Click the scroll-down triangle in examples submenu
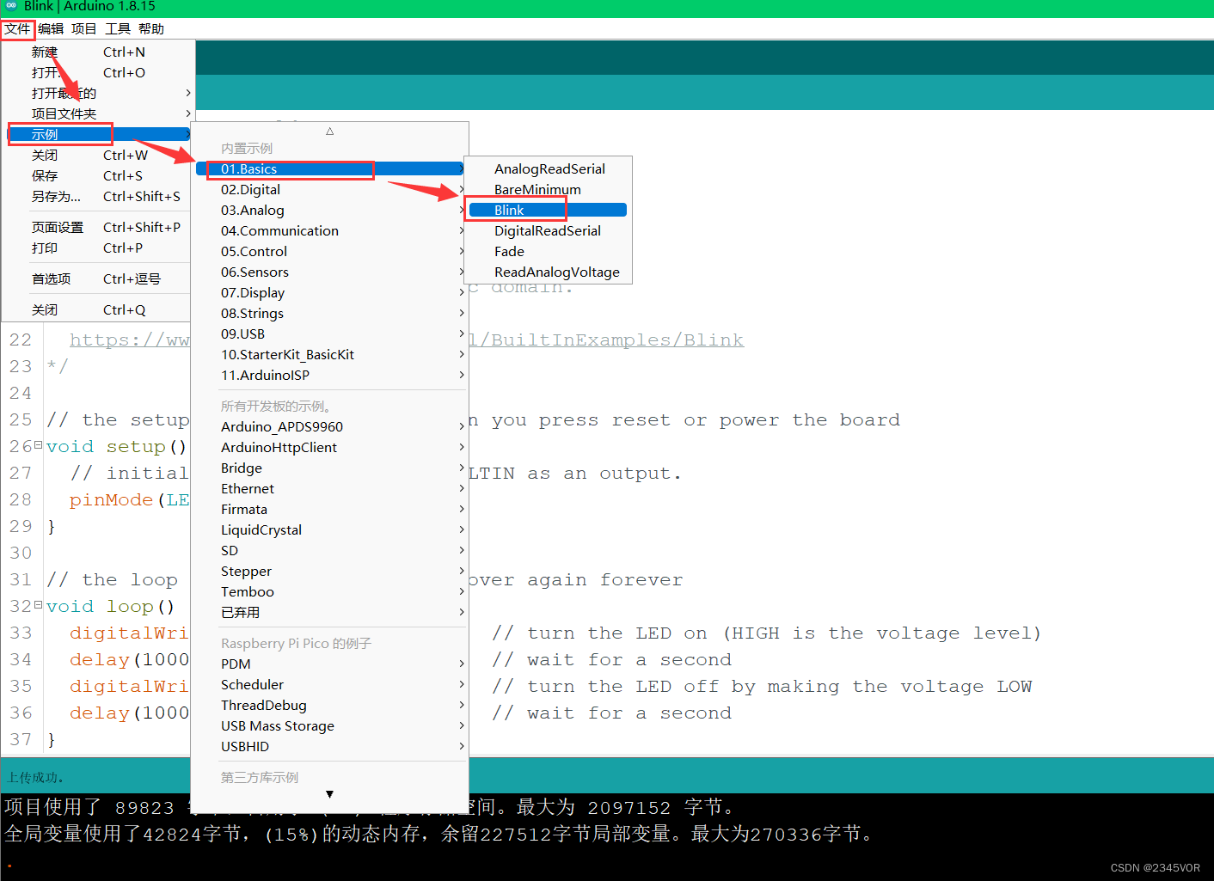This screenshot has height=881, width=1214. coord(329,794)
